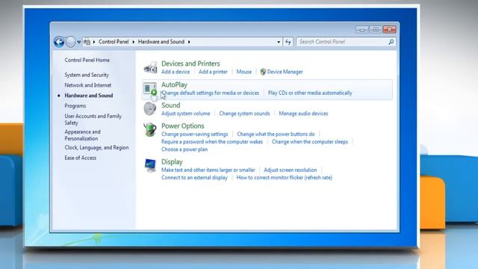
Task: Click the Forward navigation arrow button
Action: tap(70, 42)
